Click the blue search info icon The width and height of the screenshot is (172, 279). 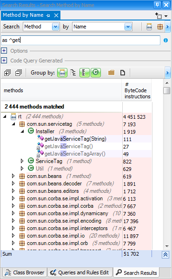(x=165, y=41)
